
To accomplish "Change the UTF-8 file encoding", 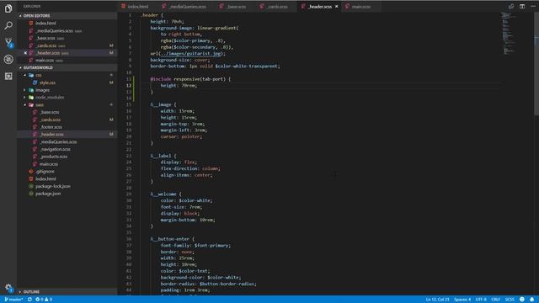I will point(481,300).
